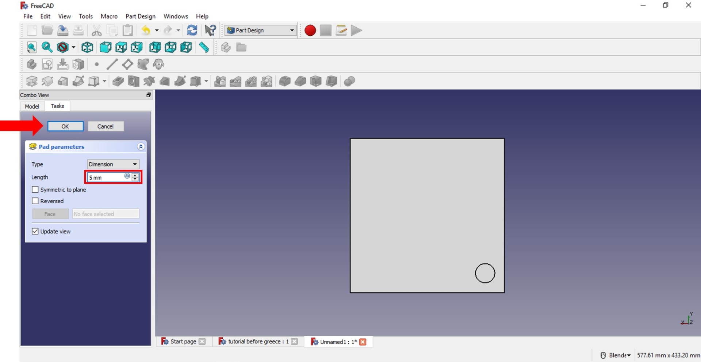Edit the Length value field showing 5 mm
The width and height of the screenshot is (701, 362).
click(106, 177)
